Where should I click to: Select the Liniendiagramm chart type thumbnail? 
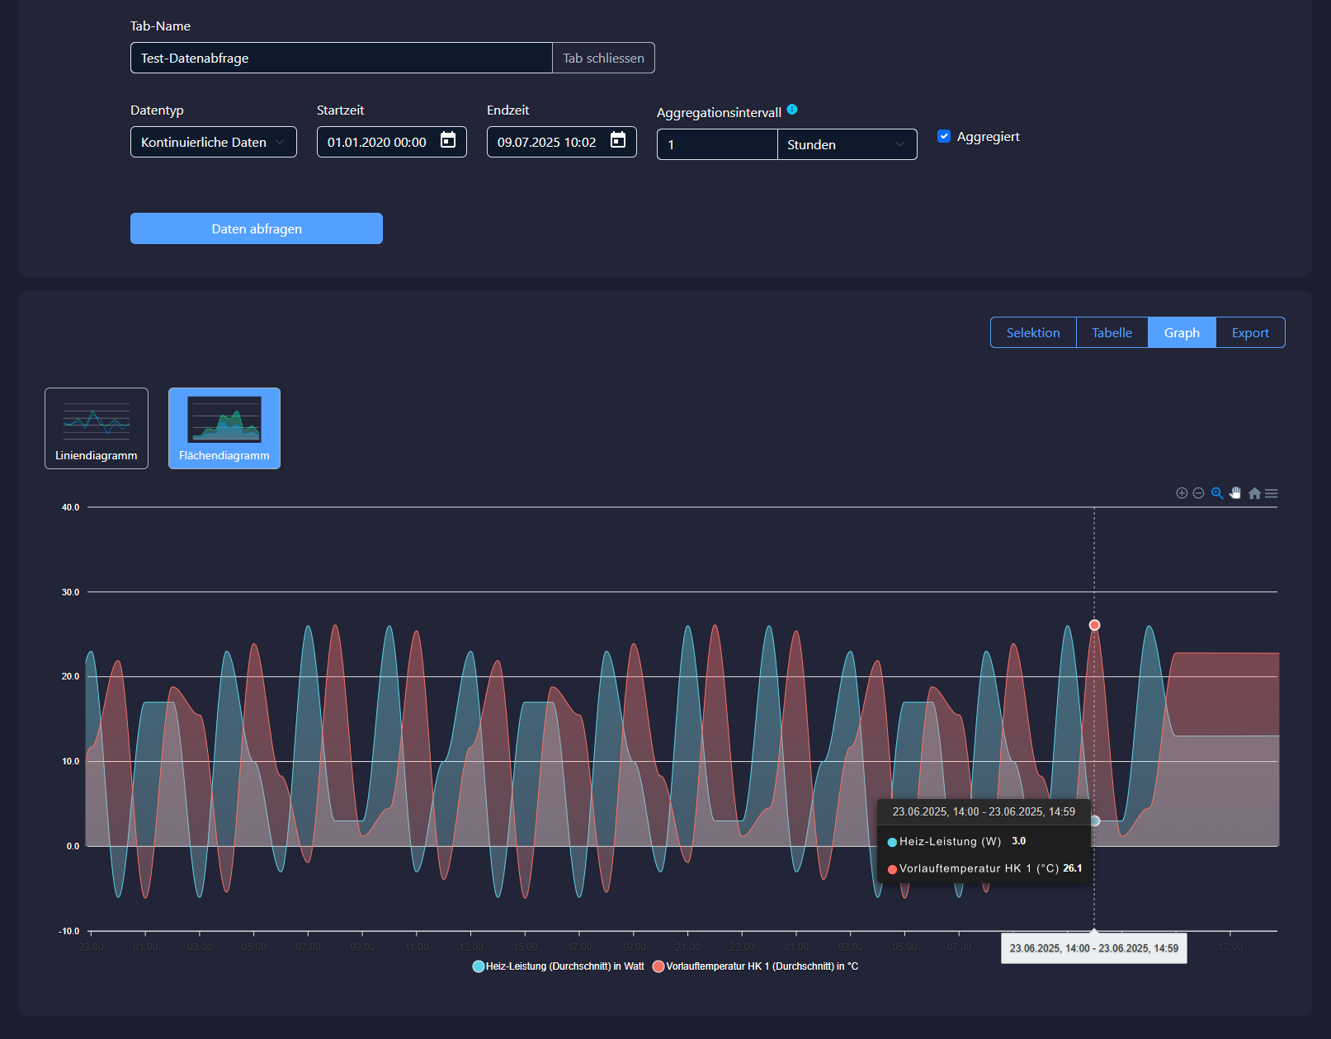(97, 428)
